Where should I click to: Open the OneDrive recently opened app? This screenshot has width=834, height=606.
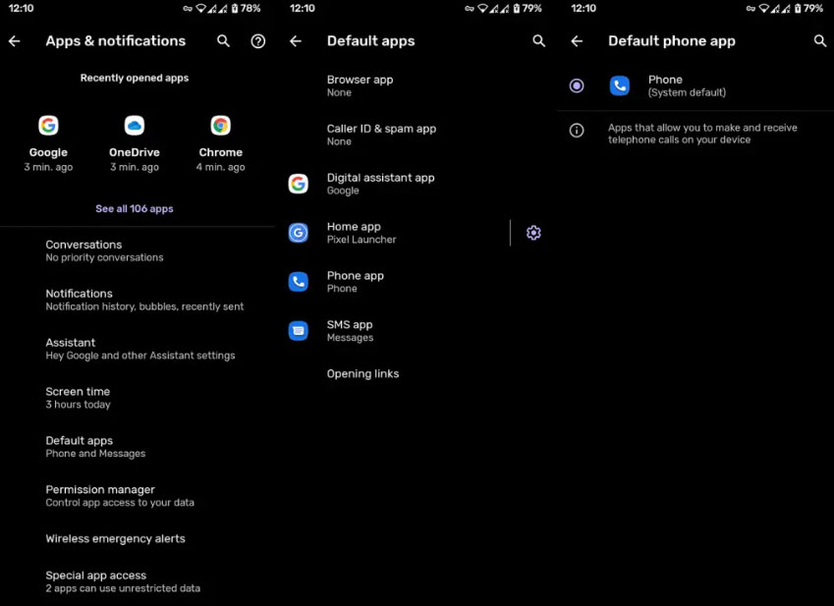135,143
